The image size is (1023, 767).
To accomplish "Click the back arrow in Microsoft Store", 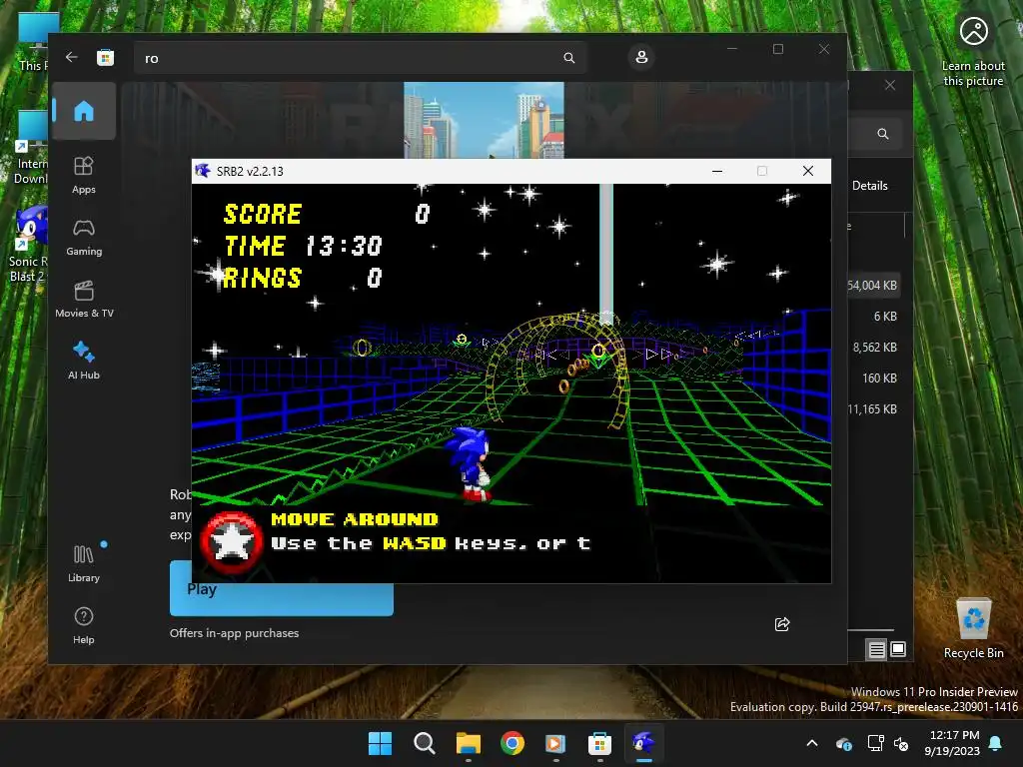I will [x=72, y=57].
